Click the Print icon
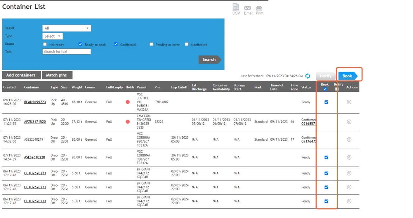Viewport: 413px width, 218px height. point(259,8)
